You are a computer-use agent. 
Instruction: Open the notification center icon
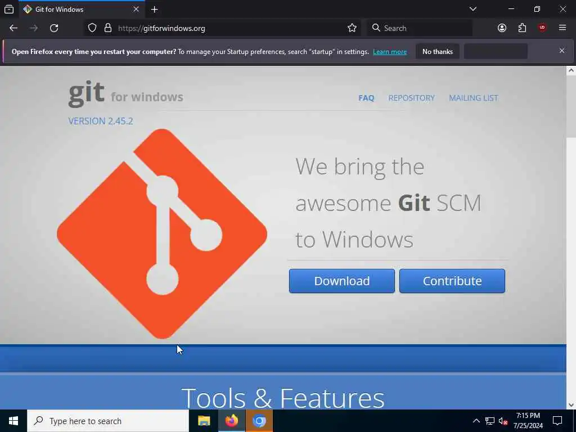(x=557, y=421)
